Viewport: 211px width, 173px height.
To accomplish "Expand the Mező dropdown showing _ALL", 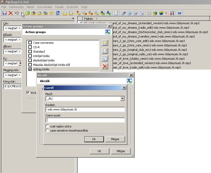I will (122, 99).
